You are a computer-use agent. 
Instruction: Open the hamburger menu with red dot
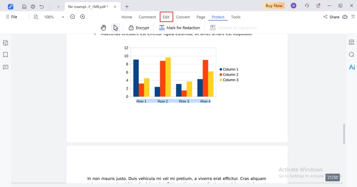pyautogui.click(x=318, y=6)
